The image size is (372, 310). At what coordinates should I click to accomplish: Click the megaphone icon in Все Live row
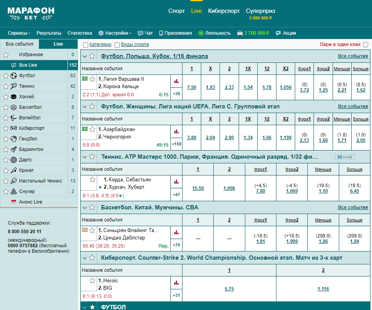pyautogui.click(x=14, y=65)
